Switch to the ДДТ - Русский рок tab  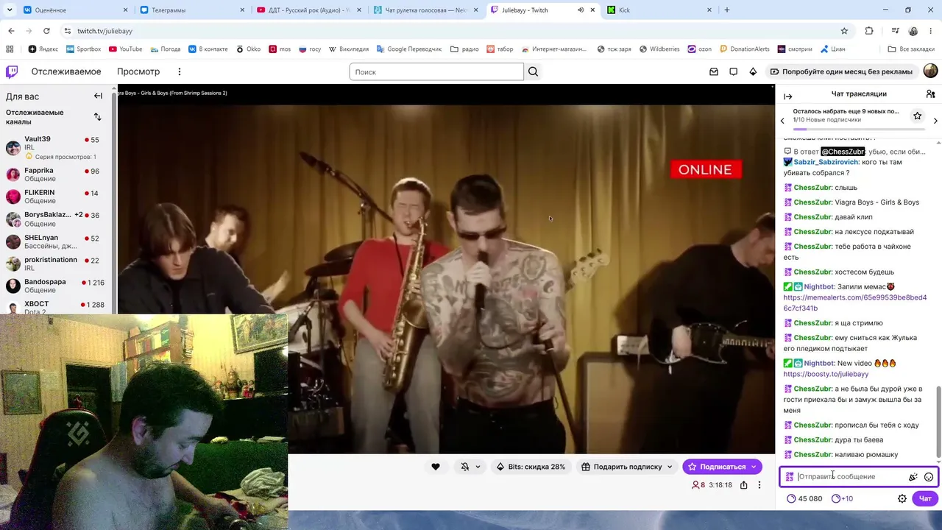[x=309, y=10]
